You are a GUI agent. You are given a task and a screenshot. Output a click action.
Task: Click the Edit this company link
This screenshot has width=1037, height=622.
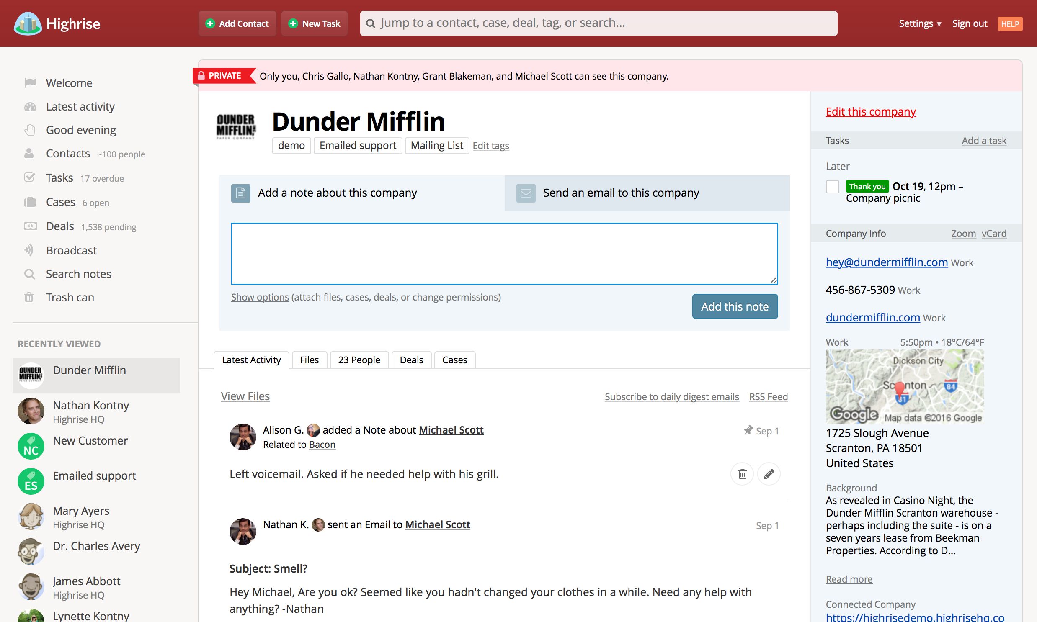click(870, 111)
